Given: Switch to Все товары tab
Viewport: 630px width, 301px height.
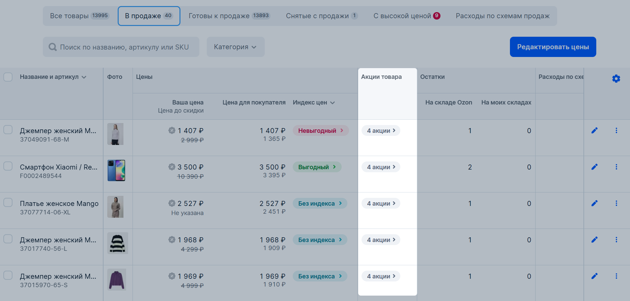Looking at the screenshot, I should [80, 16].
